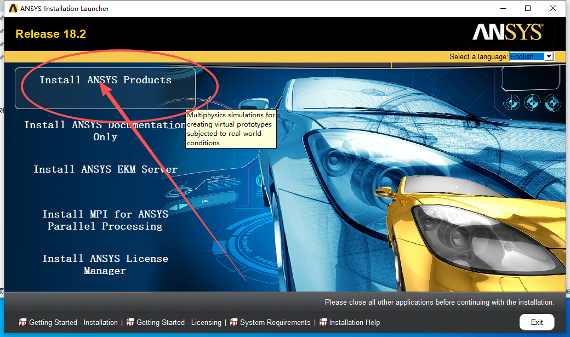Click Install MPI for ANSYS Parallel Processing
The height and width of the screenshot is (337, 570).
105,220
